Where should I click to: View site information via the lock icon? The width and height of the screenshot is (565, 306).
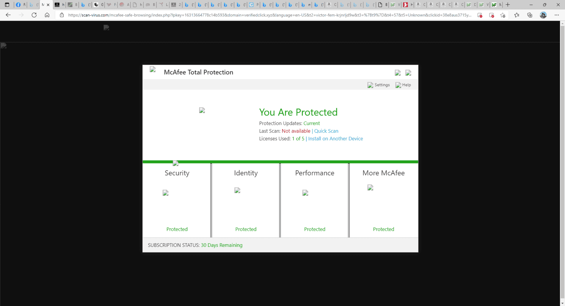(x=62, y=15)
